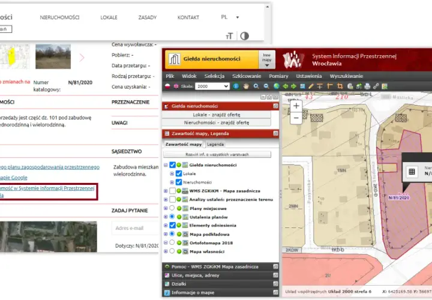Viewport: 432px width, 300px height.
Task: Expand the Ustalenia planów layer node
Action: pos(166,217)
